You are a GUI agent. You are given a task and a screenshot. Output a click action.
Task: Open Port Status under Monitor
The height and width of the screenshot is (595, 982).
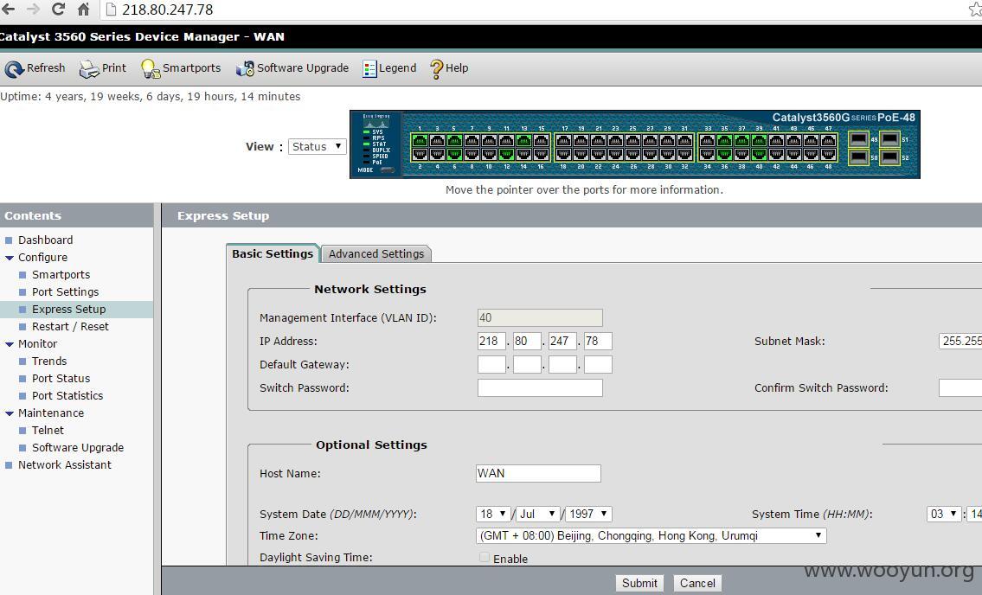(x=61, y=378)
